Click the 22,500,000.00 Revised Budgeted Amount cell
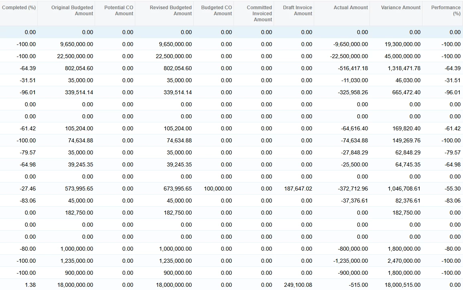The image size is (463, 290). click(174, 57)
